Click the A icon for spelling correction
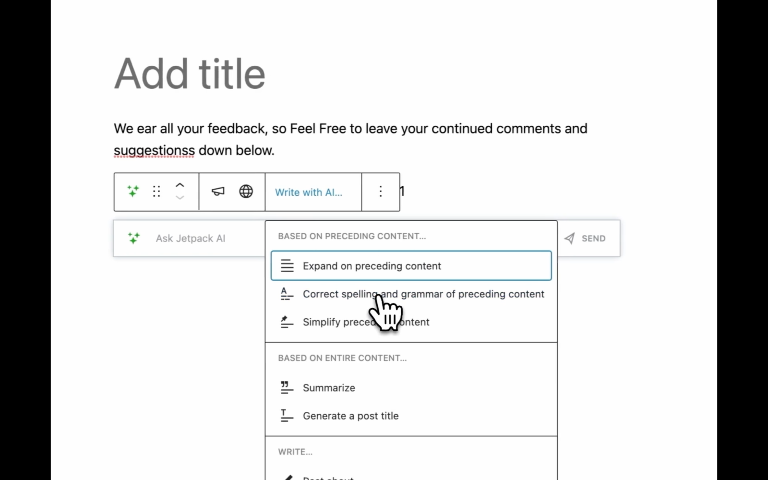The width and height of the screenshot is (768, 480). (x=286, y=294)
